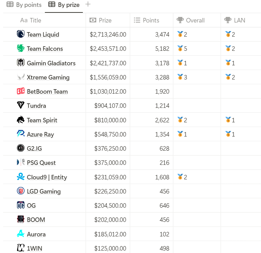Click the BetBoom Team red logo
Image resolution: width=261 pixels, height=253 pixels.
[x=21, y=91]
